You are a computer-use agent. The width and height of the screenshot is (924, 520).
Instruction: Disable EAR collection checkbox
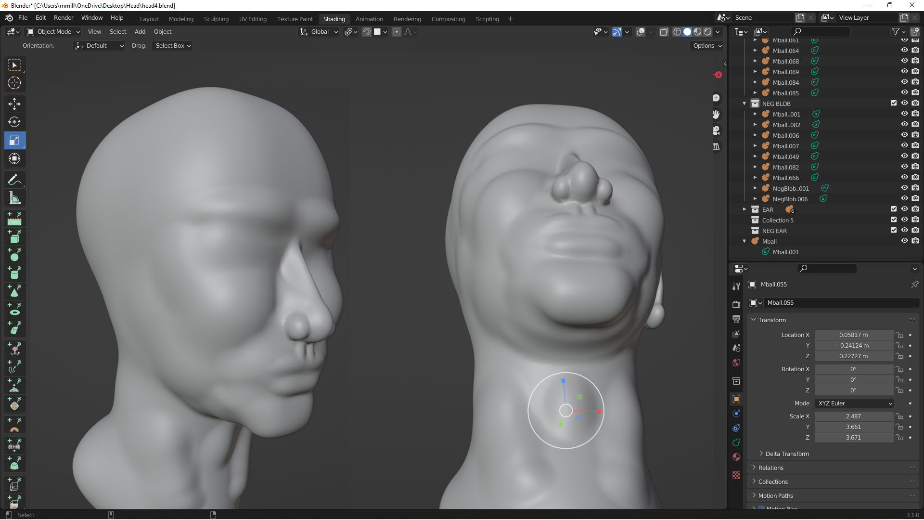click(894, 209)
